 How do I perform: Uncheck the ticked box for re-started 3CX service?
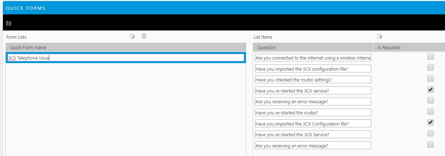tap(431, 89)
